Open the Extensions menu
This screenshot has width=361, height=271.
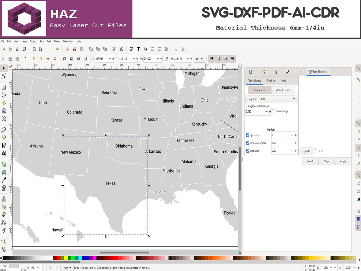coord(68,41)
